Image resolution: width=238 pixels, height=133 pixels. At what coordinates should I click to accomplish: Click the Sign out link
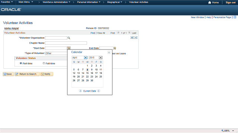click(231, 3)
